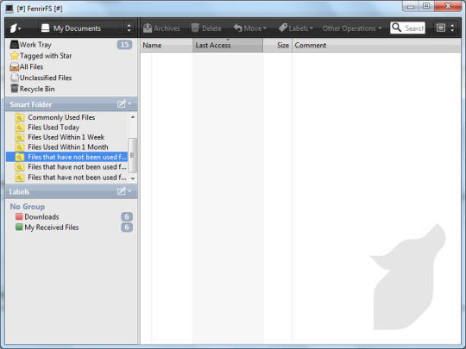Click the green My Received Files swatch
Screen dimensions: 466x349
(19, 227)
